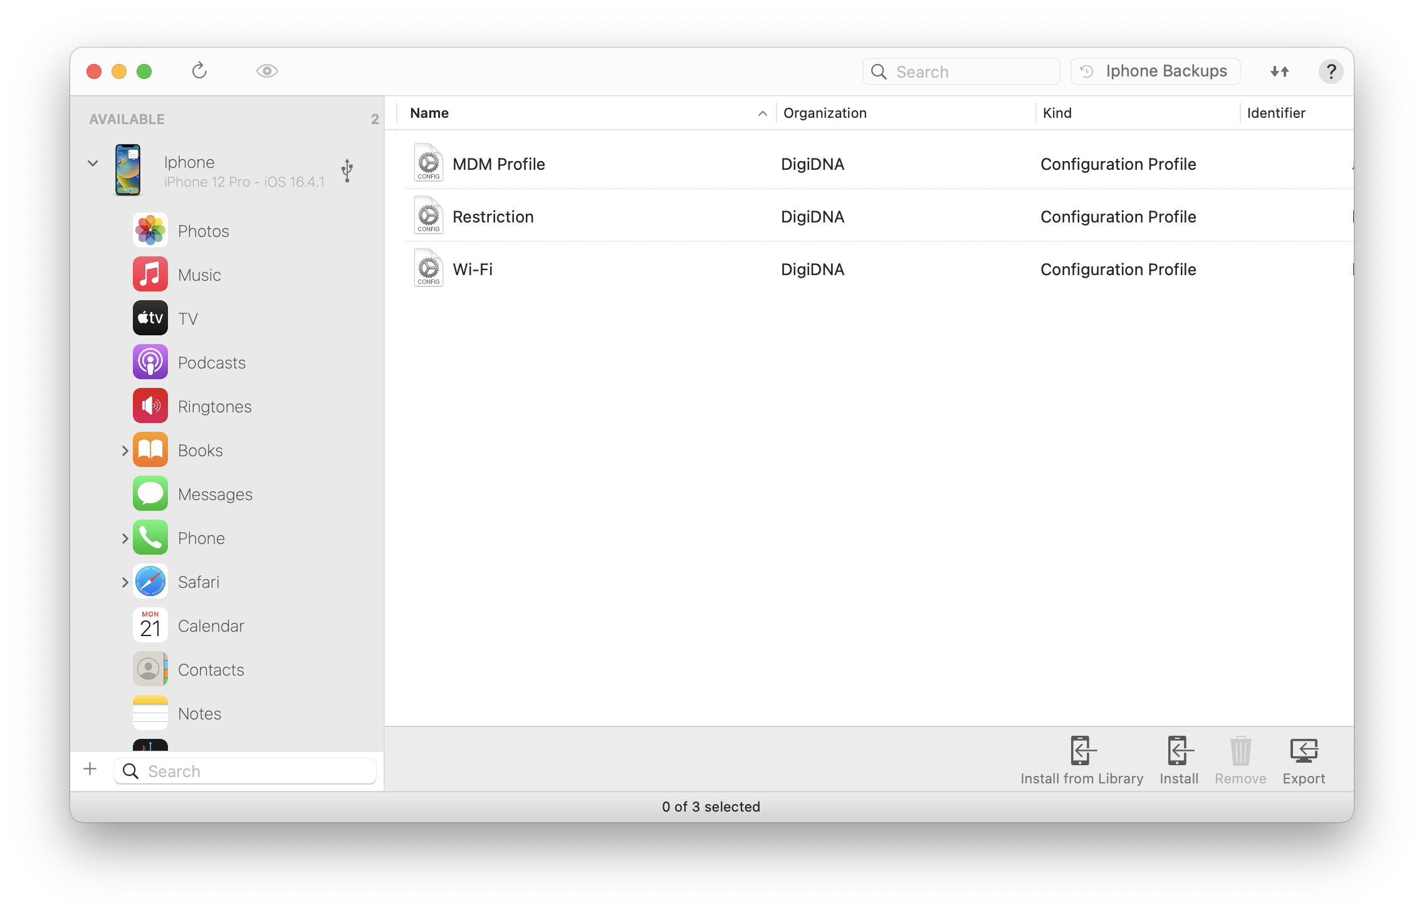1424x915 pixels.
Task: Click Configuration Profile in MDM Profile row
Action: tap(1118, 164)
